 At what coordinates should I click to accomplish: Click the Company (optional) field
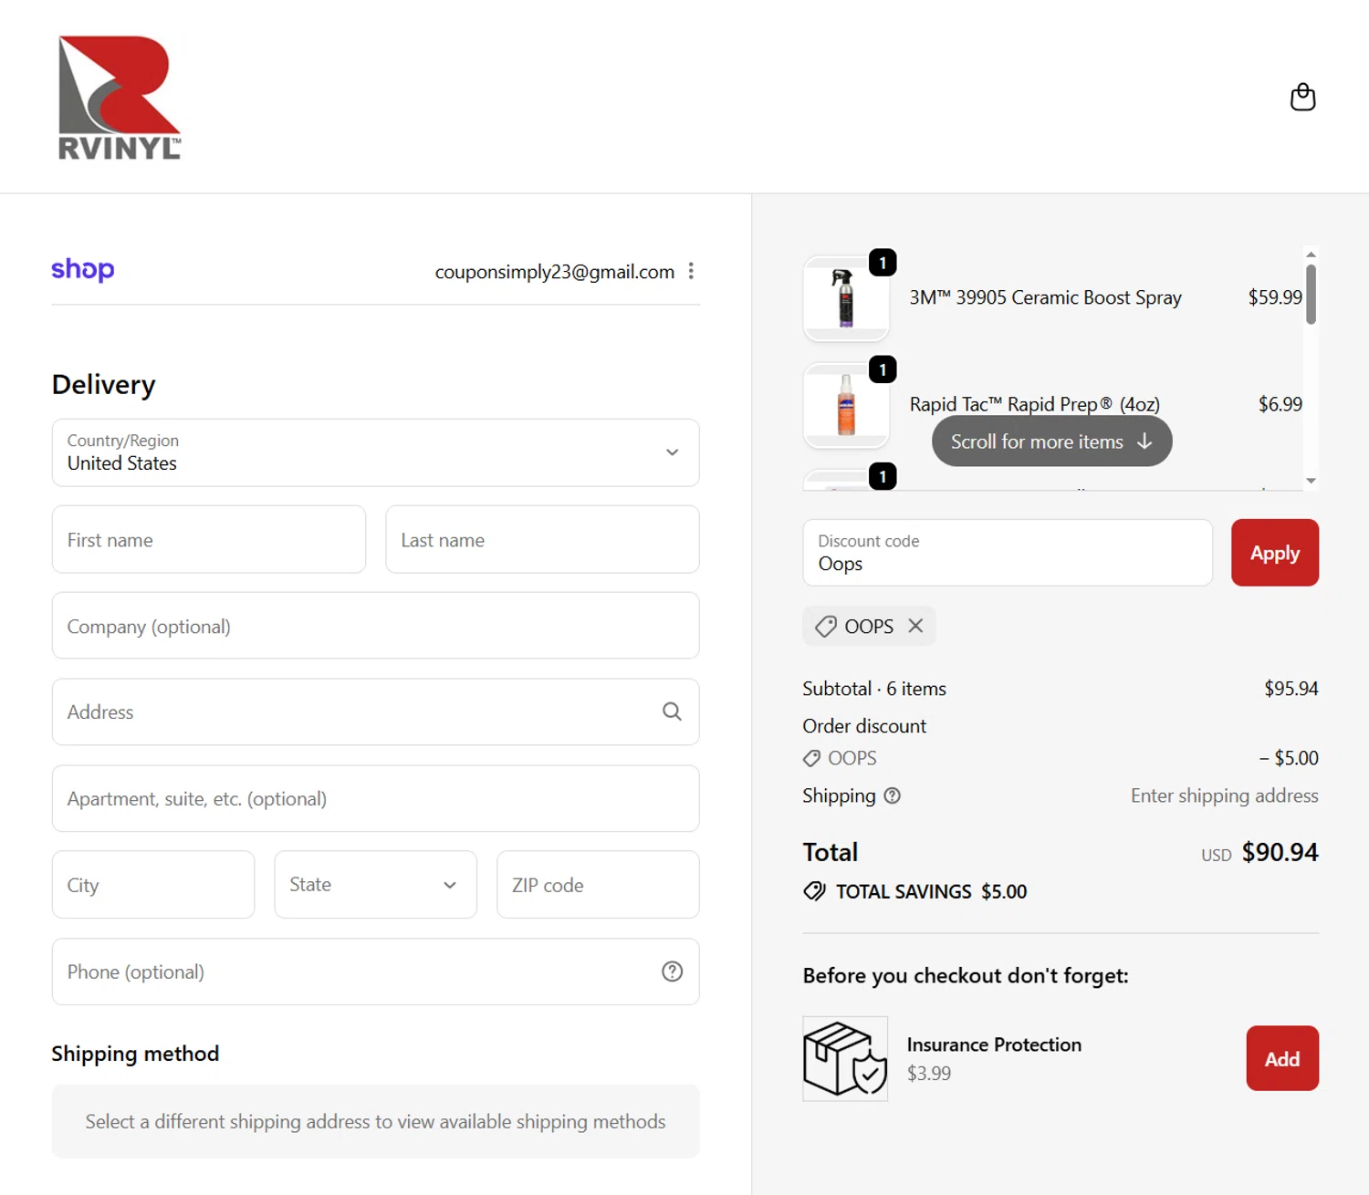(x=375, y=626)
